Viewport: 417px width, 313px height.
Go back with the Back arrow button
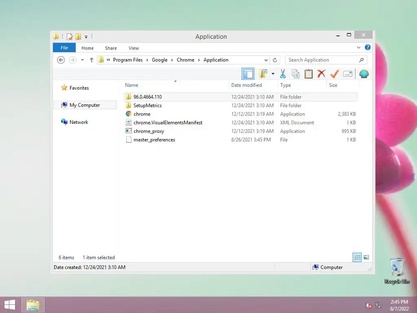click(x=61, y=60)
